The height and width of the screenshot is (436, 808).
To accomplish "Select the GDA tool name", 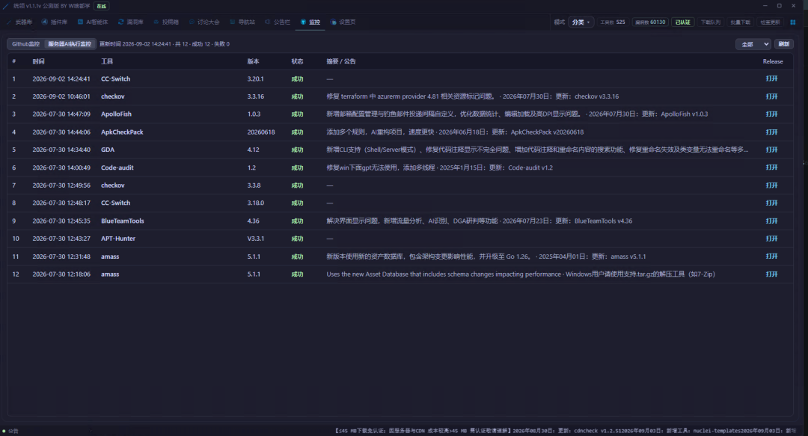I will click(x=108, y=150).
